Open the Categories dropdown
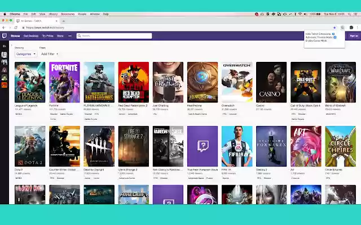This screenshot has height=225, width=361. pos(26,54)
